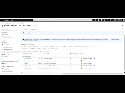Click the Enterprise applications link
125x93 pixels.
click(50, 73)
